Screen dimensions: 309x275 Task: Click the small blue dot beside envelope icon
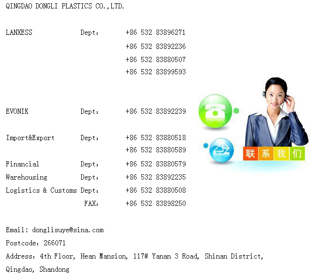click(x=206, y=145)
